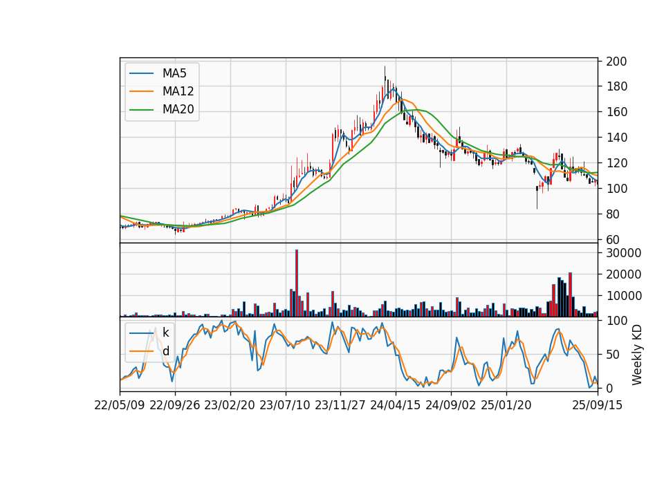This screenshot has height=477, width=664.
Task: Click the 160 price axis label
Action: coord(616,112)
